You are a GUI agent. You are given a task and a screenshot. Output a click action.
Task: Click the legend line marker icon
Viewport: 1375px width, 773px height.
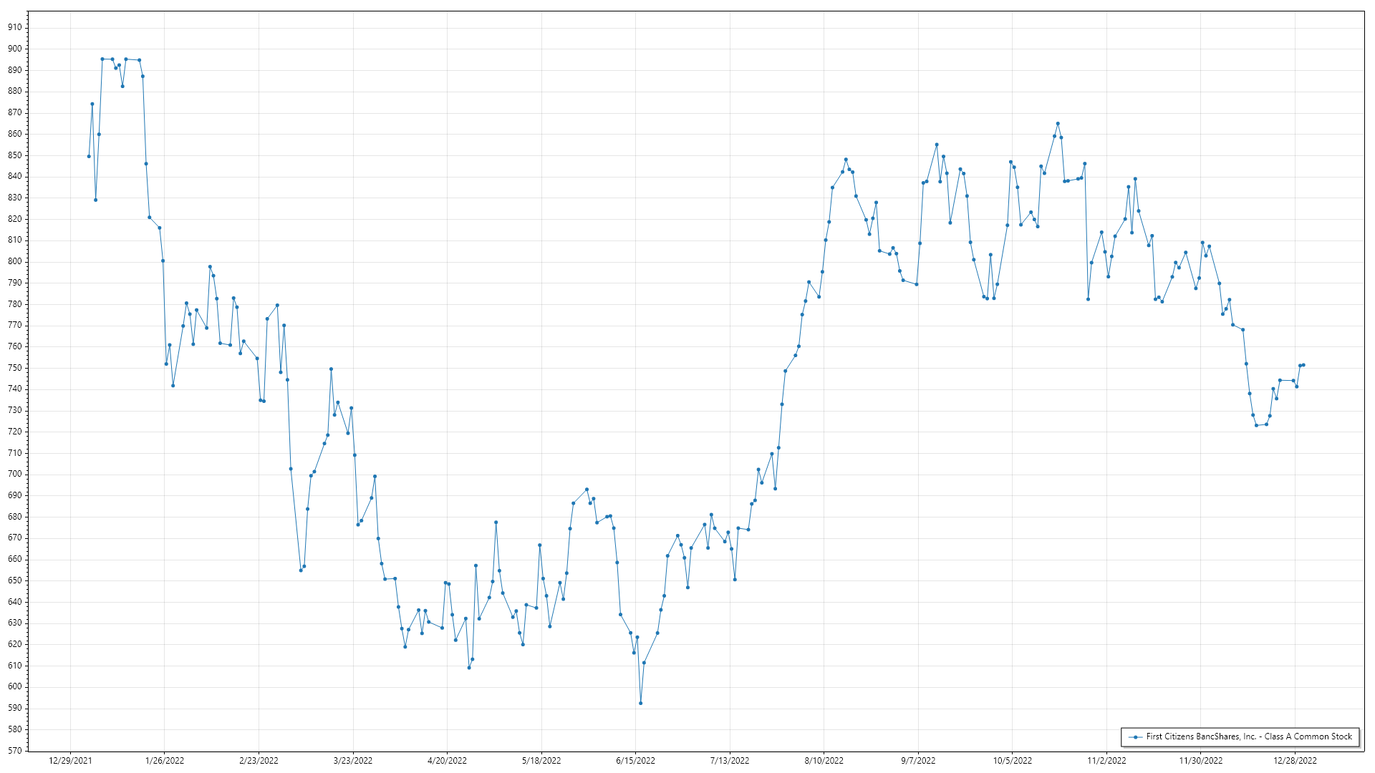pyautogui.click(x=1135, y=736)
